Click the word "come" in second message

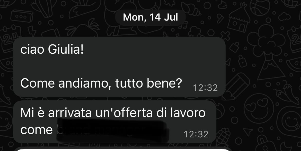click(37, 130)
